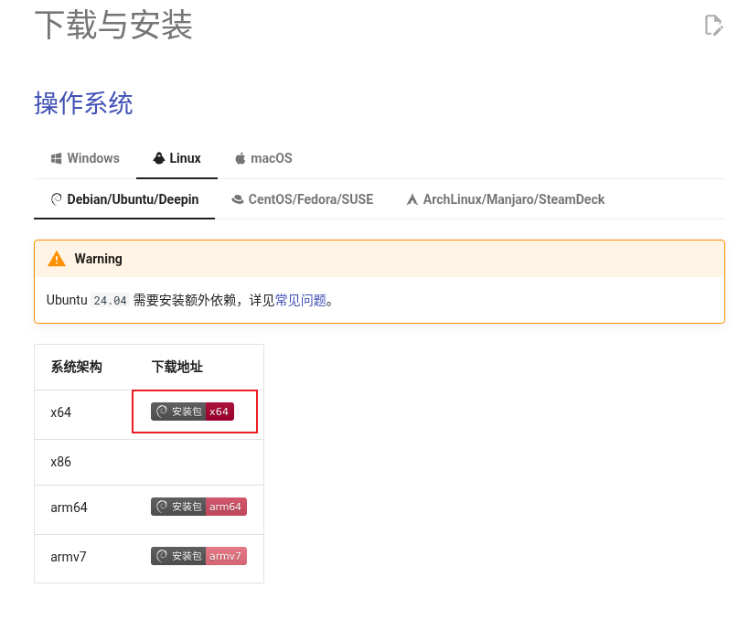Viewport: 749px width, 620px height.
Task: Click the orange Warning triangle icon
Action: [x=57, y=259]
